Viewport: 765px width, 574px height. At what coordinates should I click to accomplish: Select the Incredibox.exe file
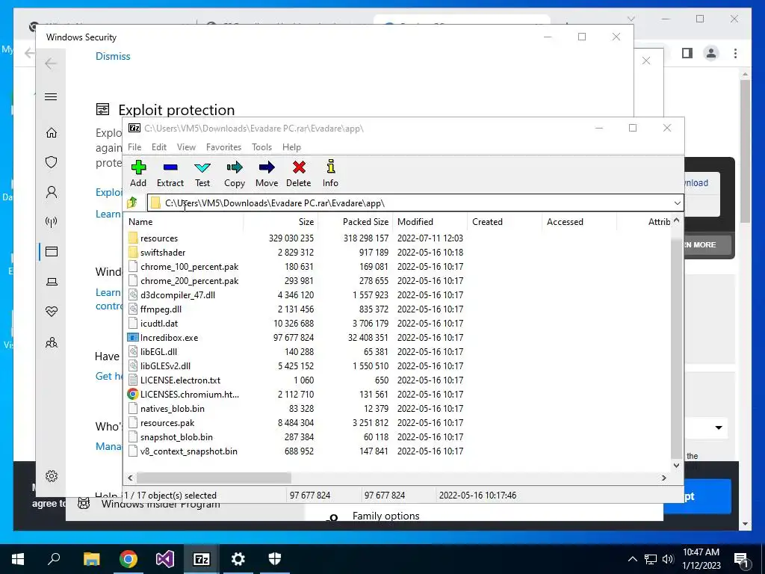tap(169, 337)
